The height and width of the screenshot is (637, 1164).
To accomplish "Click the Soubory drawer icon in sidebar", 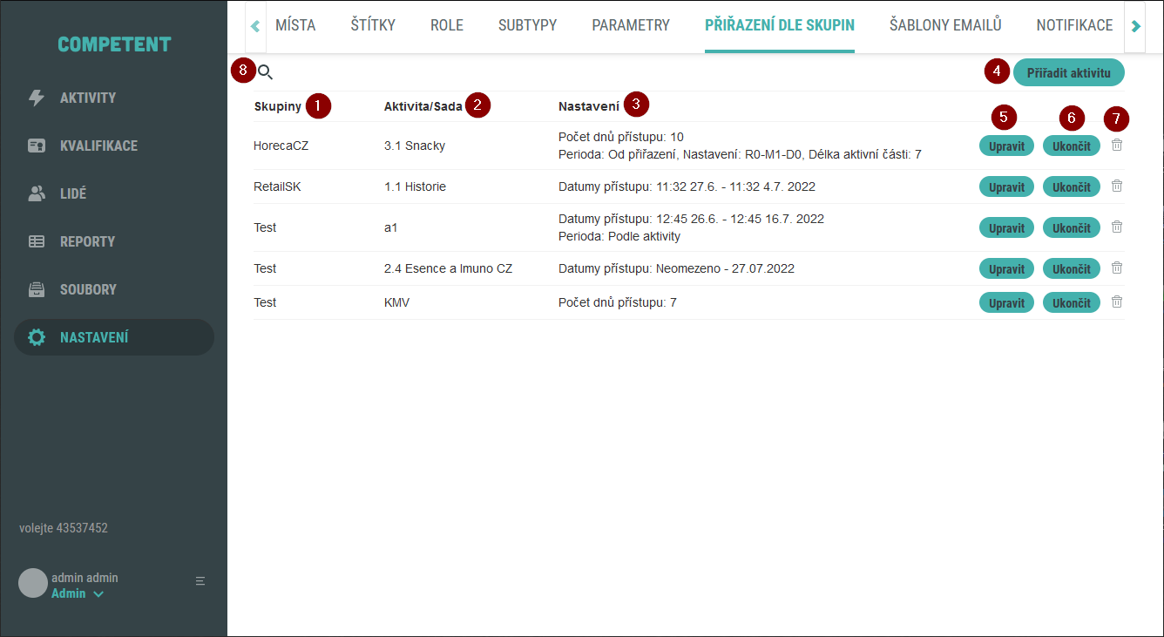I will pos(37,289).
